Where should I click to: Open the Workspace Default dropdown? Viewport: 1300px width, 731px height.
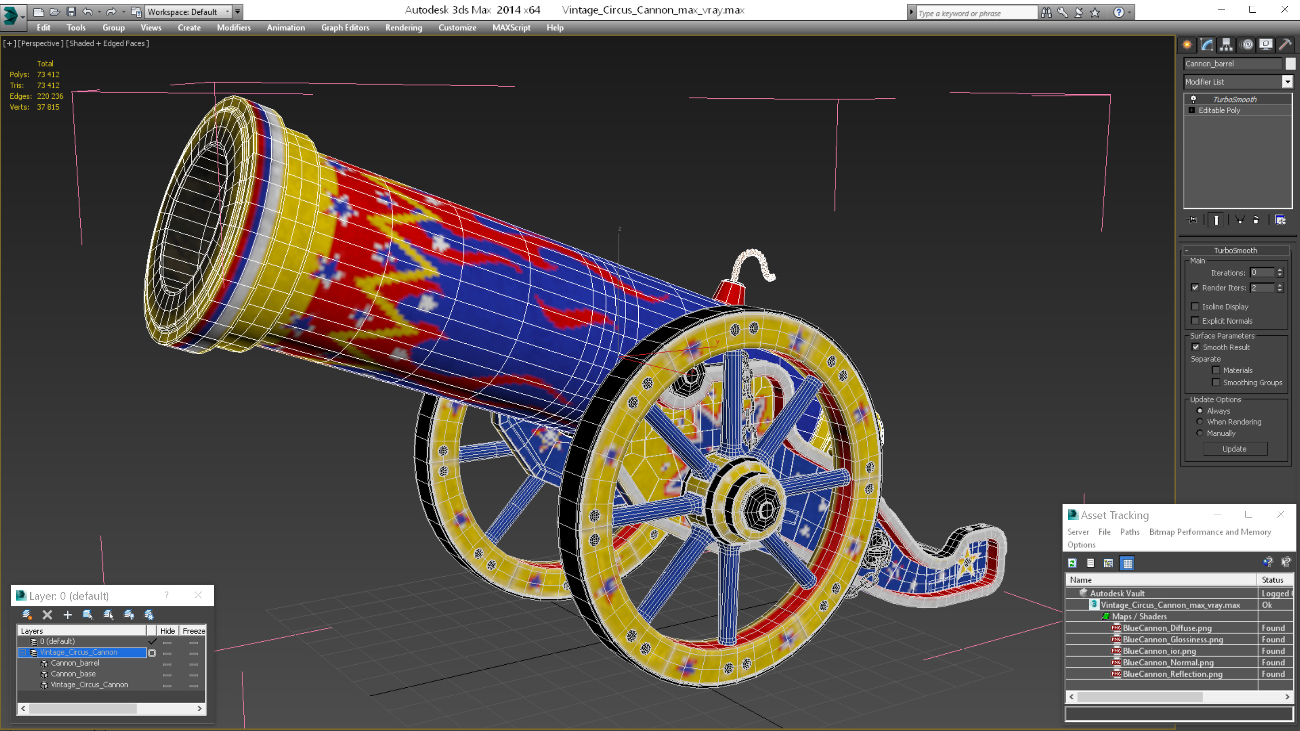click(188, 12)
